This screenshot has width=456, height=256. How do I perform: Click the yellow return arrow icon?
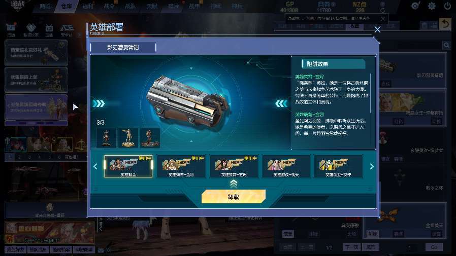coord(445,24)
